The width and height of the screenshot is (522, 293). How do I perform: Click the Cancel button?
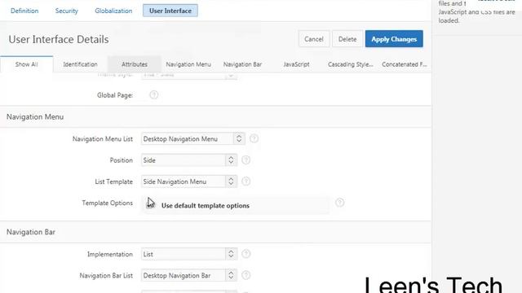point(314,39)
